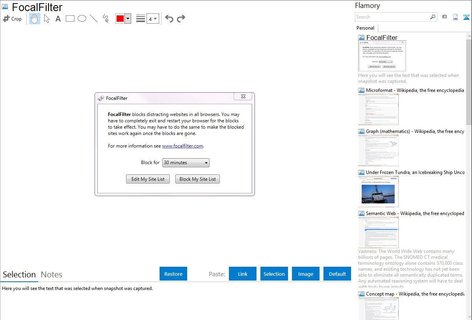
Task: Open the line width 4 dropdown
Action: [x=152, y=19]
